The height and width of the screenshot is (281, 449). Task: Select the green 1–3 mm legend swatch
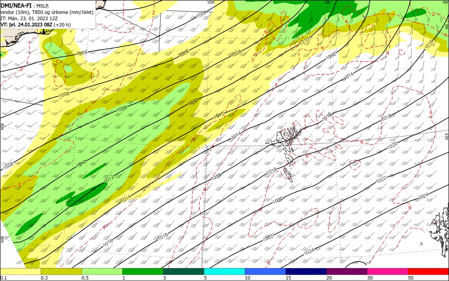coord(143,272)
